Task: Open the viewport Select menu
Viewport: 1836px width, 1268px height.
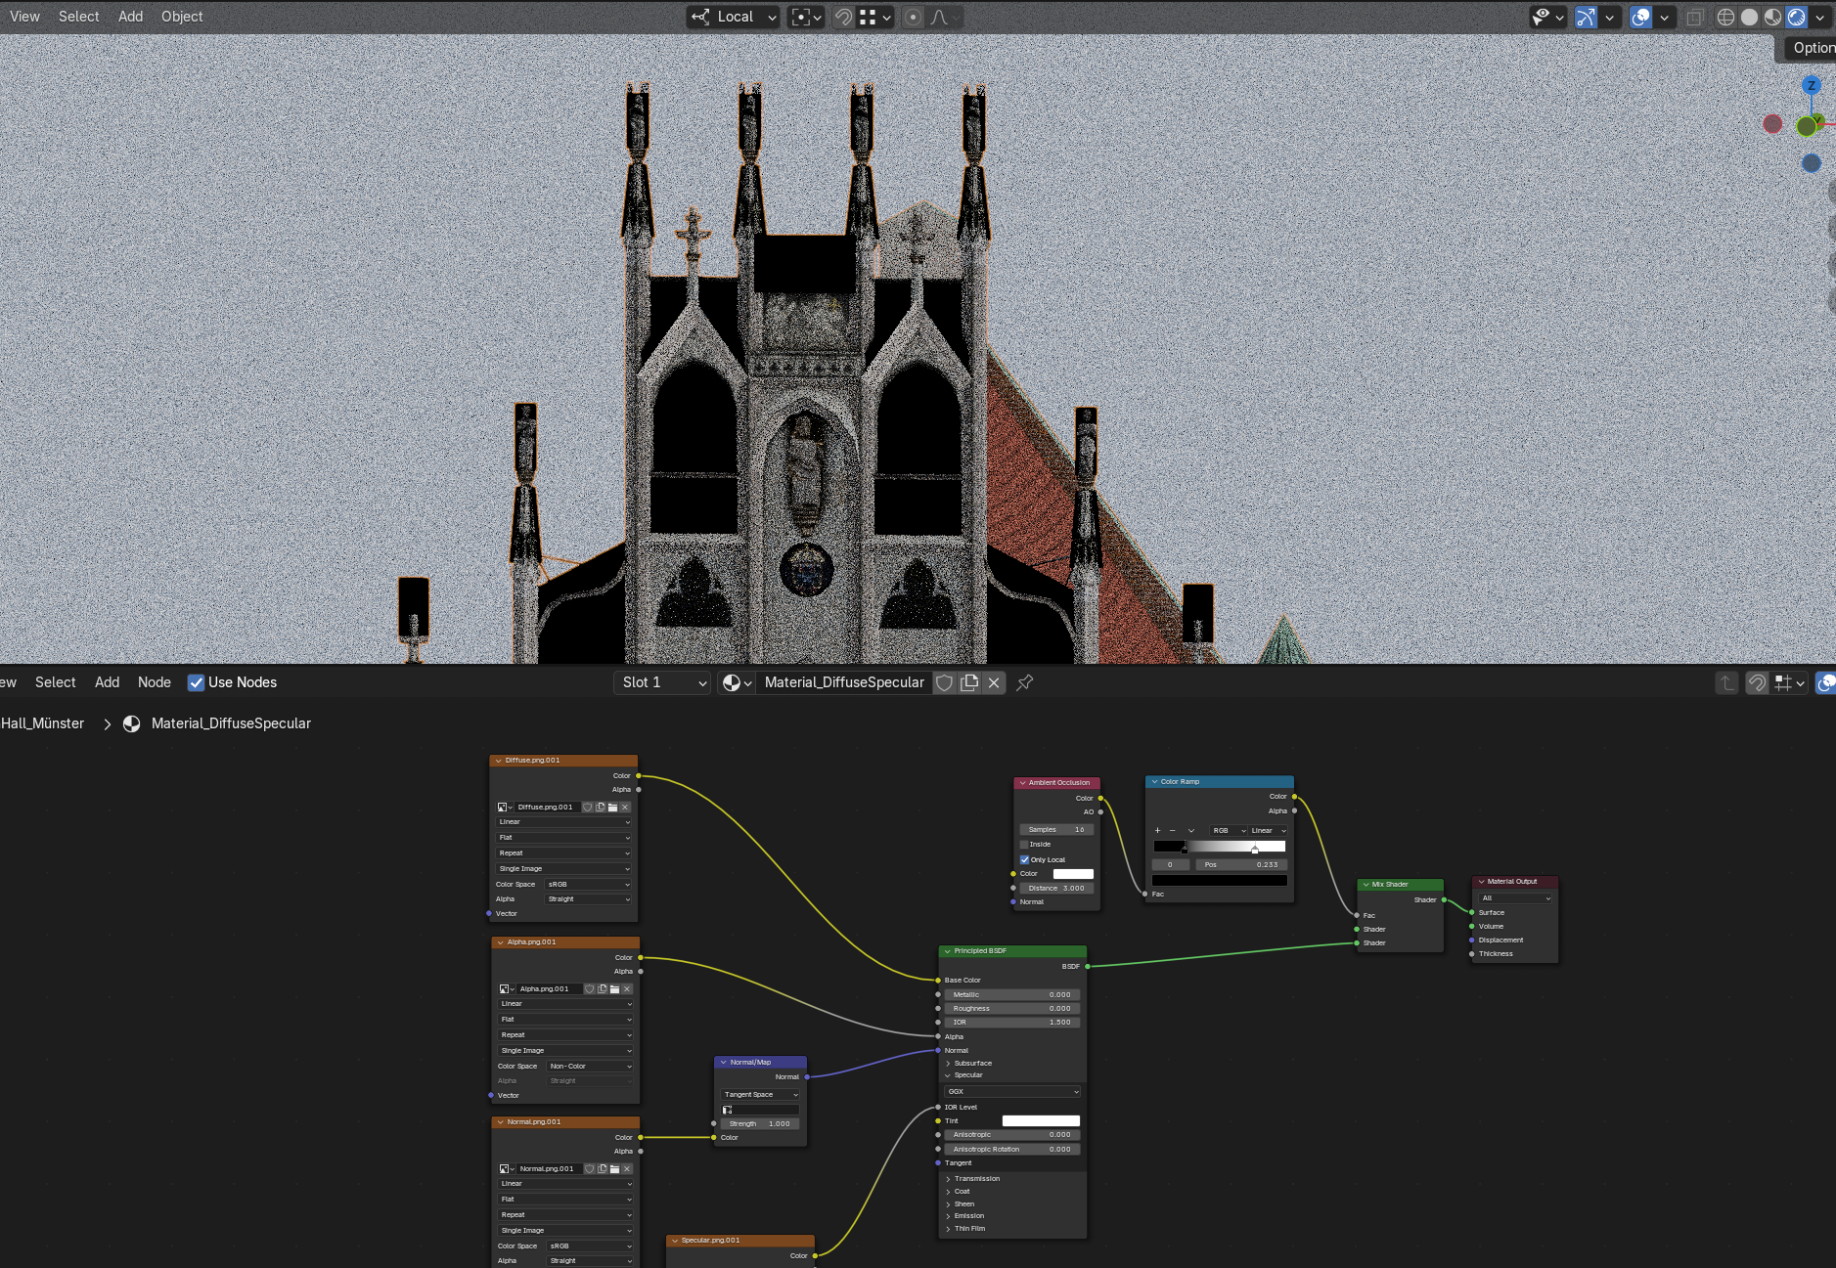Action: coord(79,17)
